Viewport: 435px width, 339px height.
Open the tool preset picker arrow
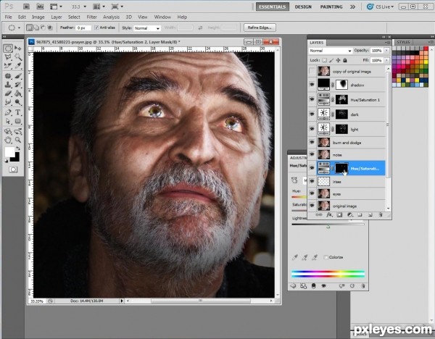[19, 28]
